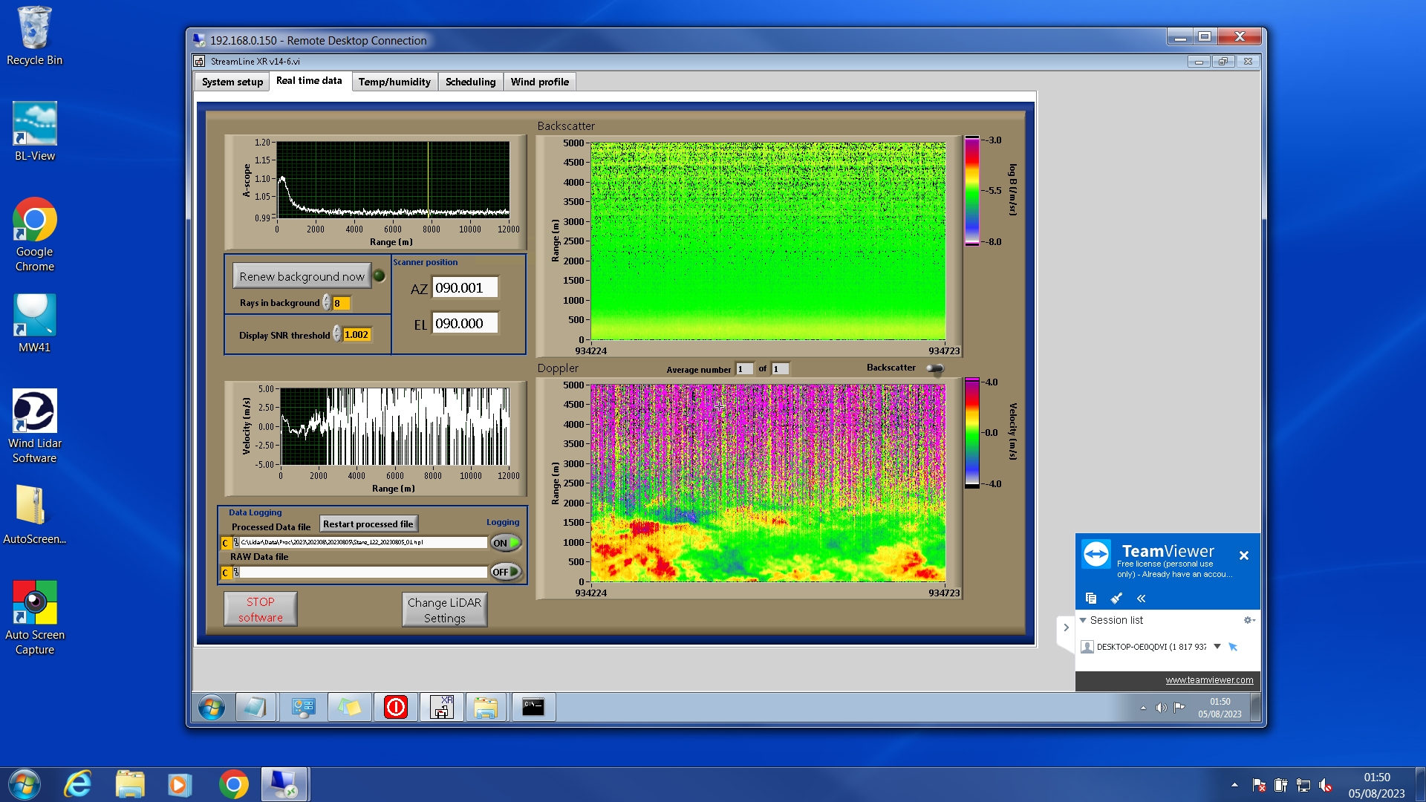Toggle RAW Data file OFF switch
Image resolution: width=1426 pixels, height=802 pixels.
tap(505, 572)
